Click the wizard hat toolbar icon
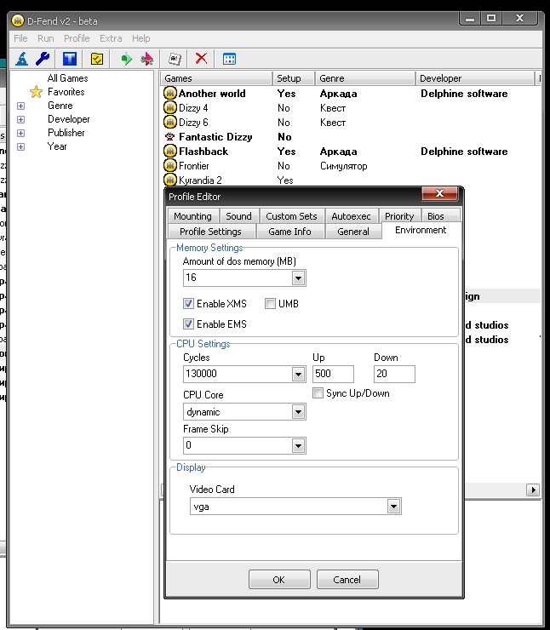Image resolution: width=550 pixels, height=630 pixels. click(x=23, y=59)
